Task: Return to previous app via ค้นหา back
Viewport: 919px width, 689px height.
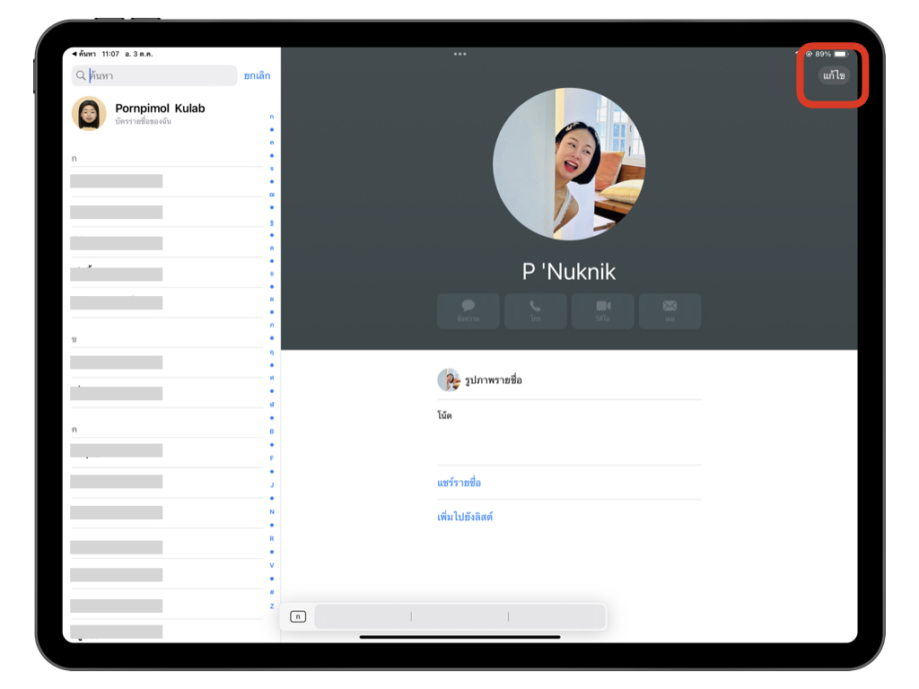Action: pos(84,54)
